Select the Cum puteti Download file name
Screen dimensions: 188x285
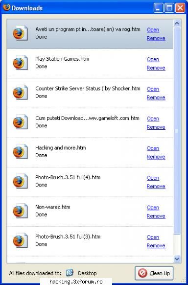click(x=87, y=118)
